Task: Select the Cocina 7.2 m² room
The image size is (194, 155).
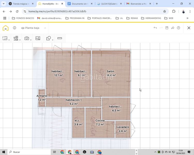Action: [100, 122]
